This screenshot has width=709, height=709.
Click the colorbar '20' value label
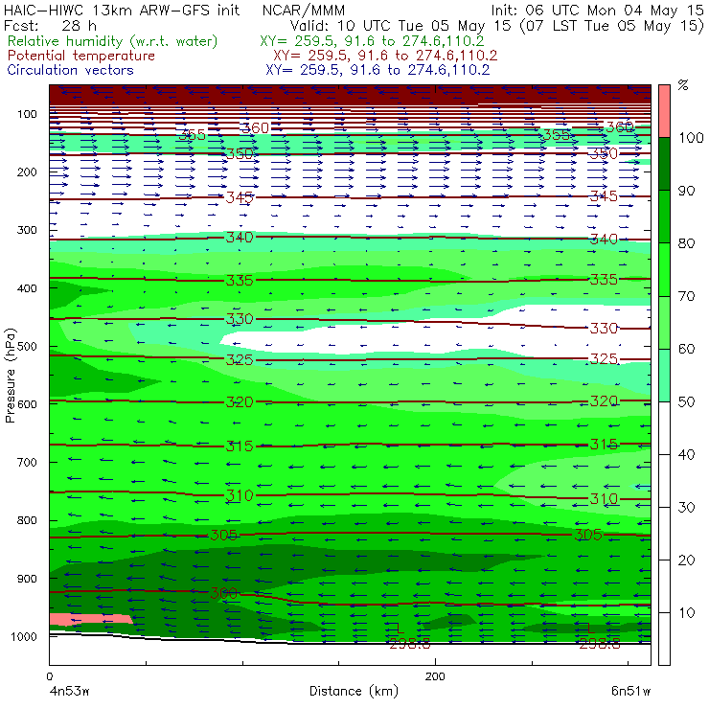click(x=686, y=560)
